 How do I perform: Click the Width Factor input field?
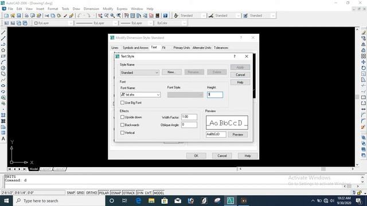coord(189,117)
